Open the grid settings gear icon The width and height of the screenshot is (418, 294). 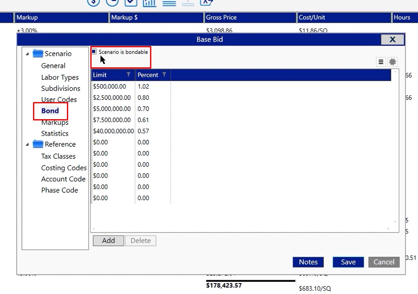(x=392, y=62)
